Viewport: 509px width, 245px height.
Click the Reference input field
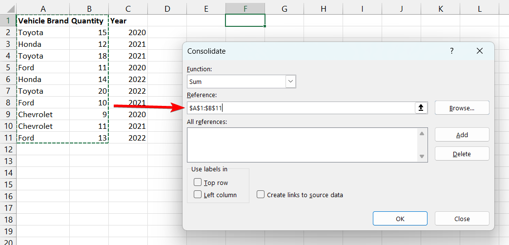click(300, 108)
